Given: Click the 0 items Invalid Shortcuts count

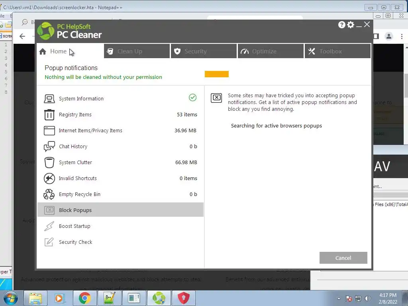Looking at the screenshot, I should click(188, 178).
